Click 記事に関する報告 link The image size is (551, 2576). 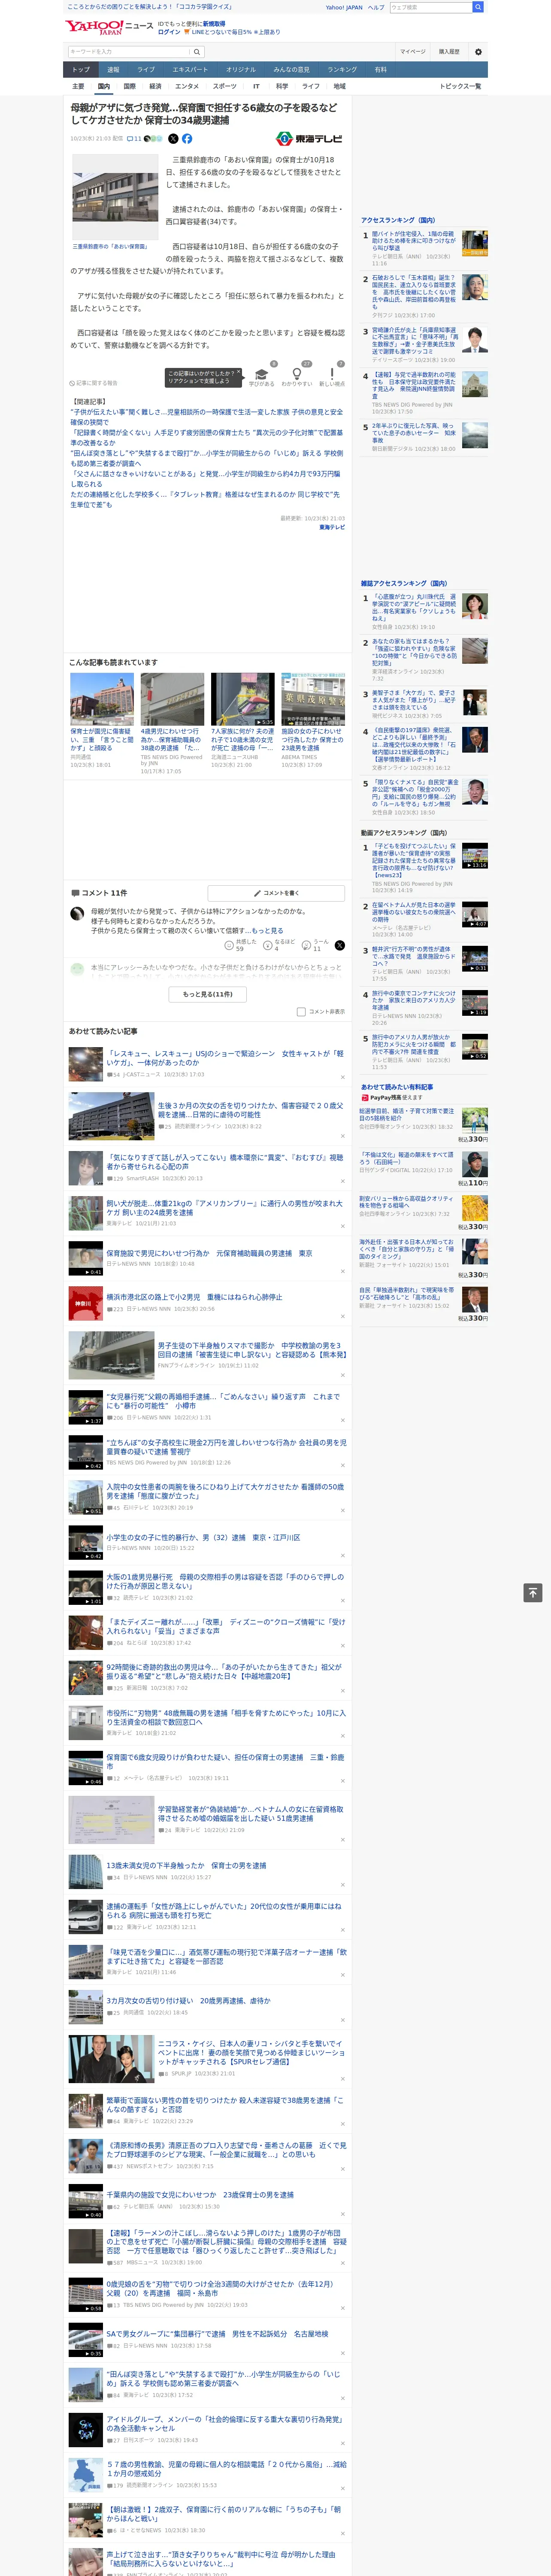[x=94, y=383]
